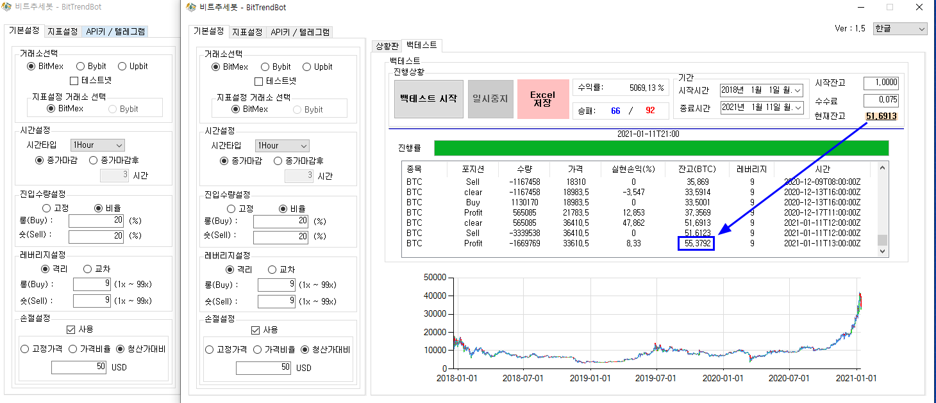Click the 시간 column header
The height and width of the screenshot is (403, 936).
[x=823, y=170]
